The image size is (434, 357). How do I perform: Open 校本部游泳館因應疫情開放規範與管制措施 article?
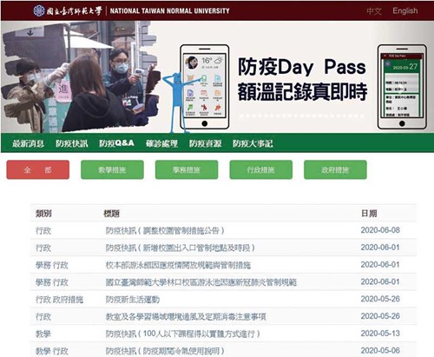tap(178, 265)
